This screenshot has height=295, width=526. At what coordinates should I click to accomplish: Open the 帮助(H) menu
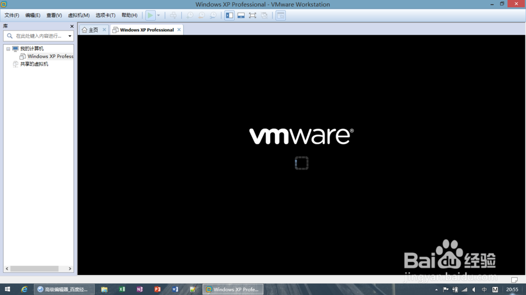click(129, 15)
